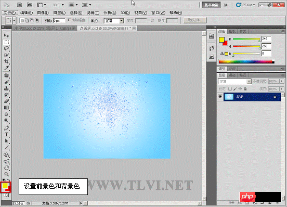Toggle lock position in Layers panel
Screen dimensions: 287x207
click(240, 89)
